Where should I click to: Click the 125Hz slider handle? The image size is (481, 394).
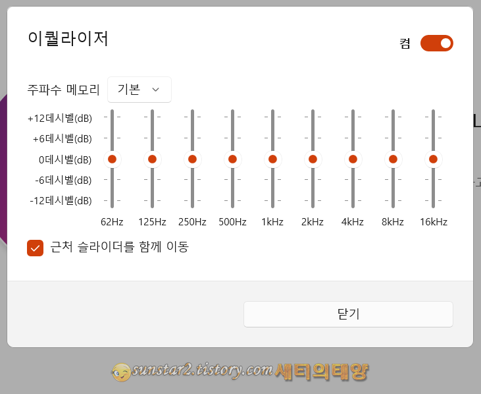pos(153,159)
